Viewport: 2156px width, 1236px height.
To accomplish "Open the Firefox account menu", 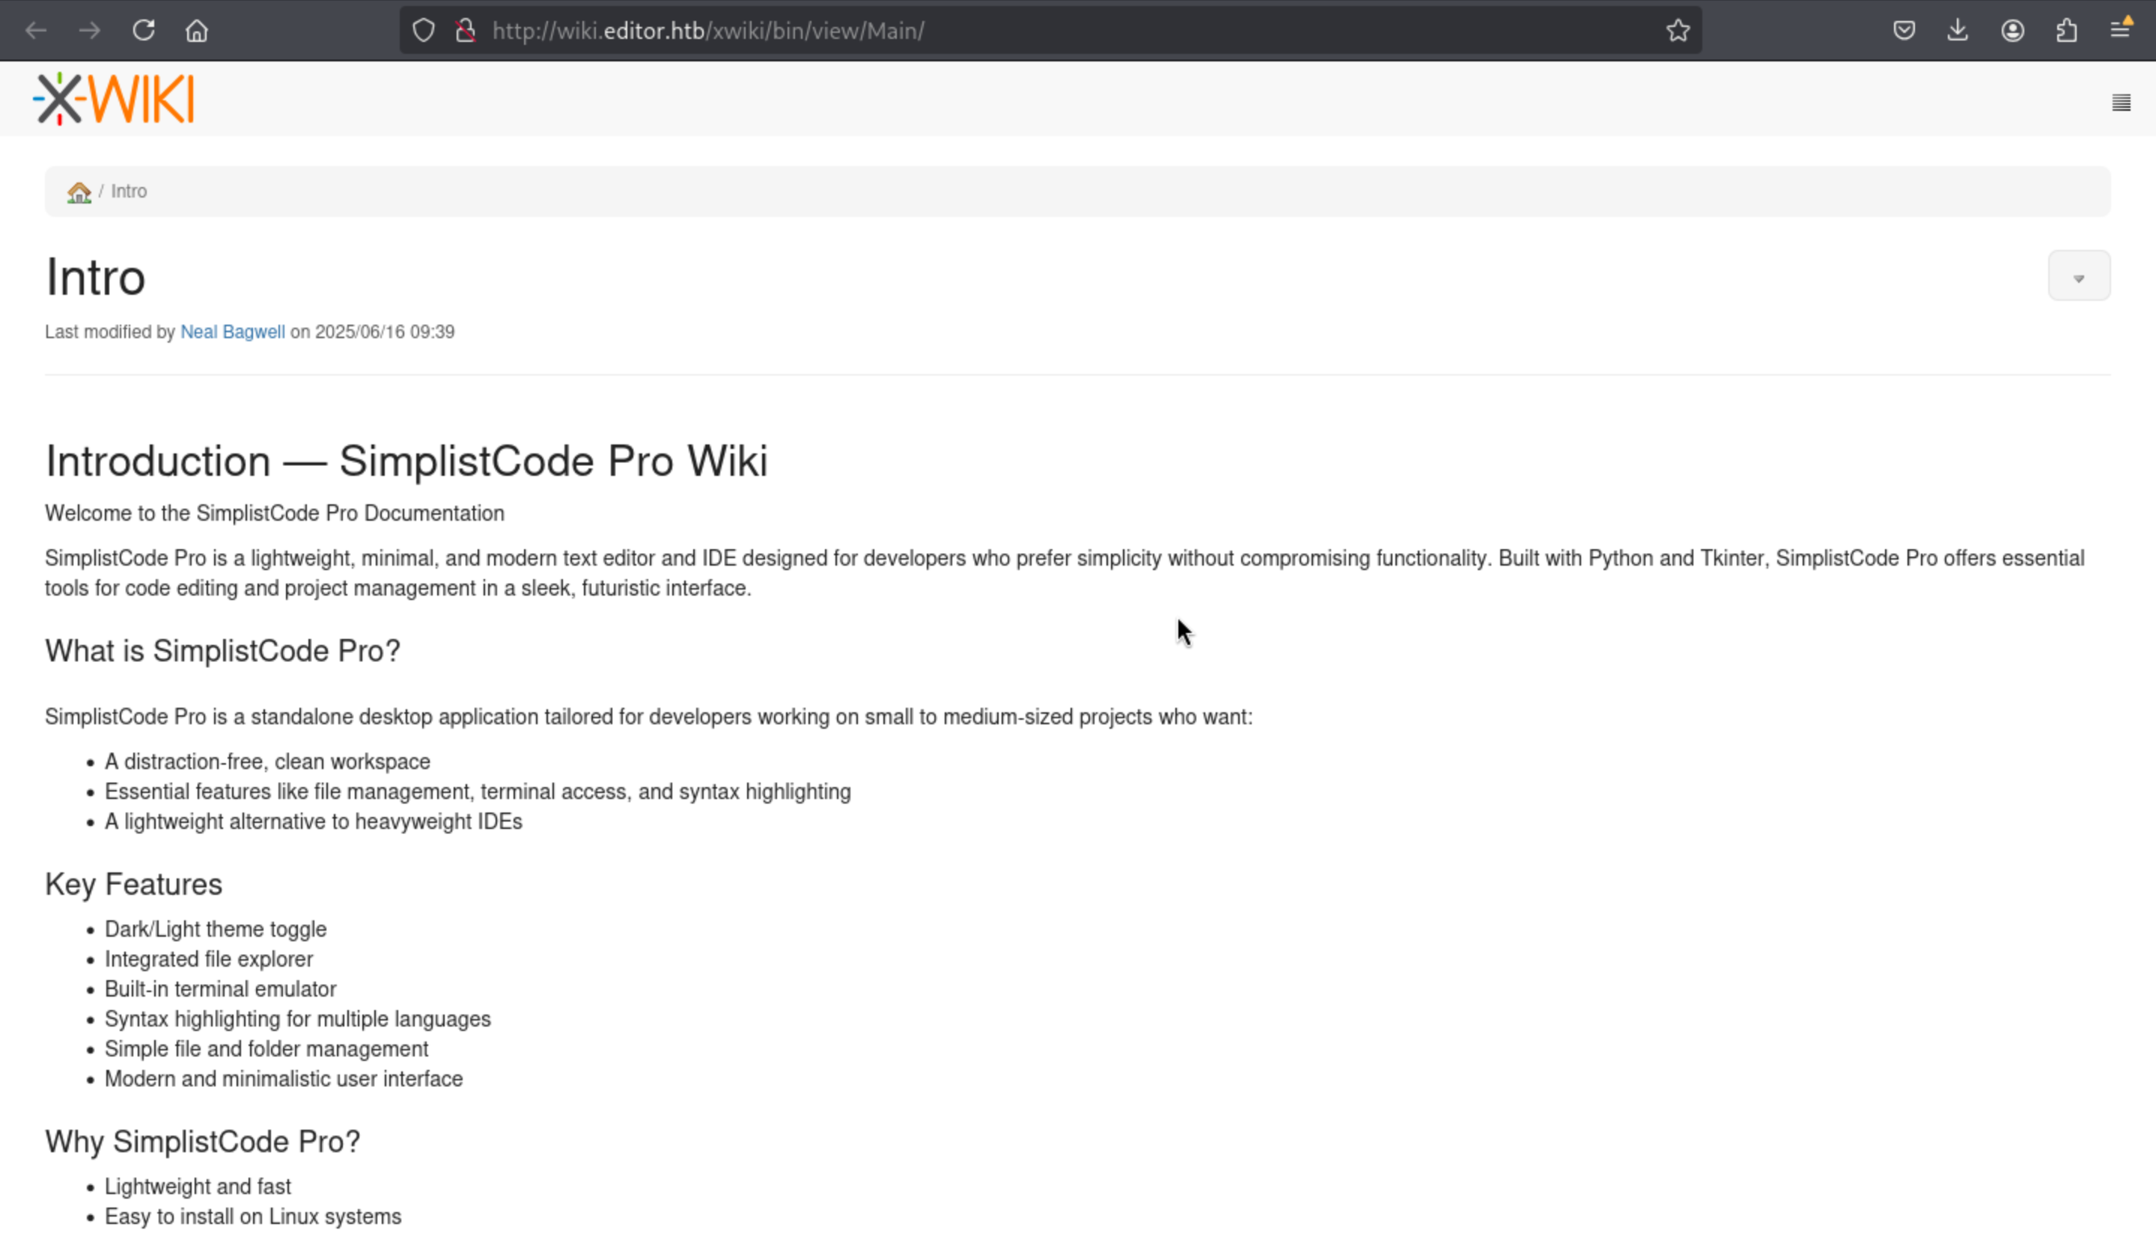I will coord(2012,31).
